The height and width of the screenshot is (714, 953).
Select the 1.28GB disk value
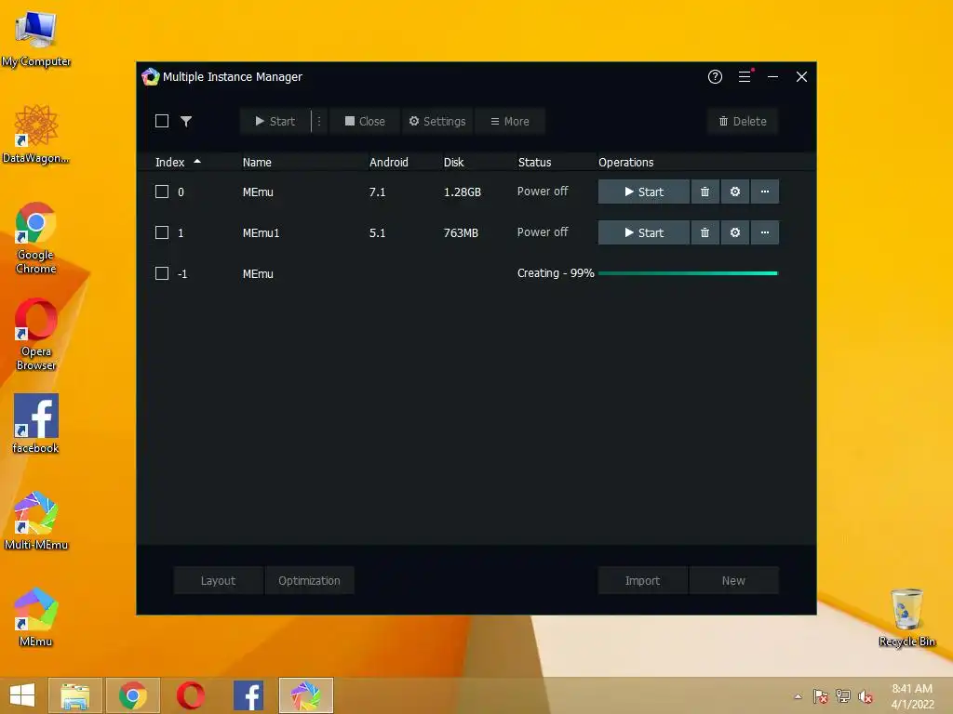(462, 192)
